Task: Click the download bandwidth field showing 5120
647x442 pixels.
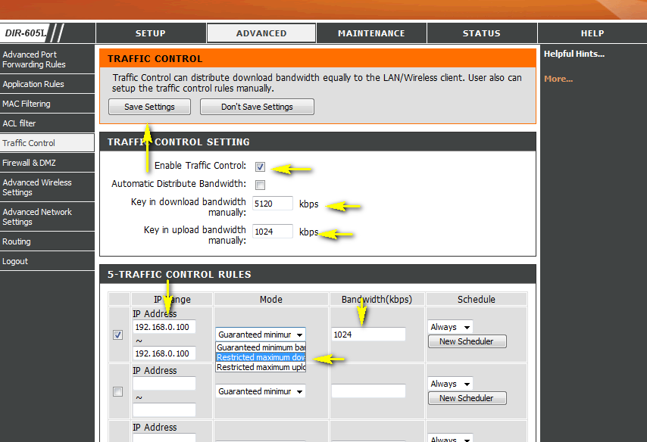Action: click(273, 204)
